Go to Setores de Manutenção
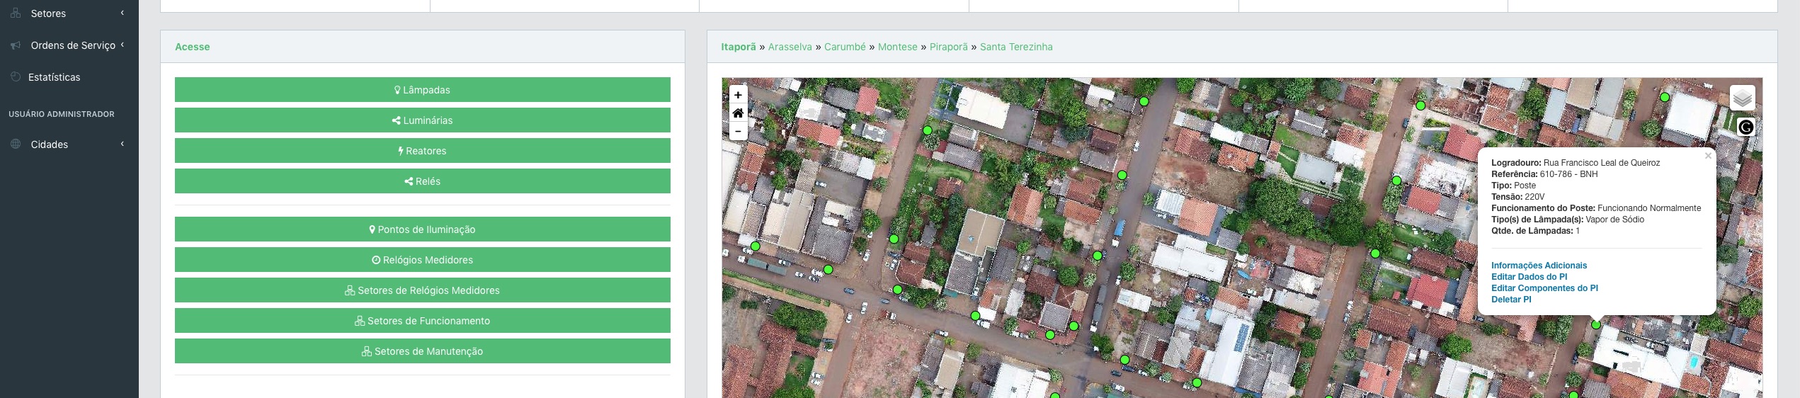1800x398 pixels. [x=422, y=351]
